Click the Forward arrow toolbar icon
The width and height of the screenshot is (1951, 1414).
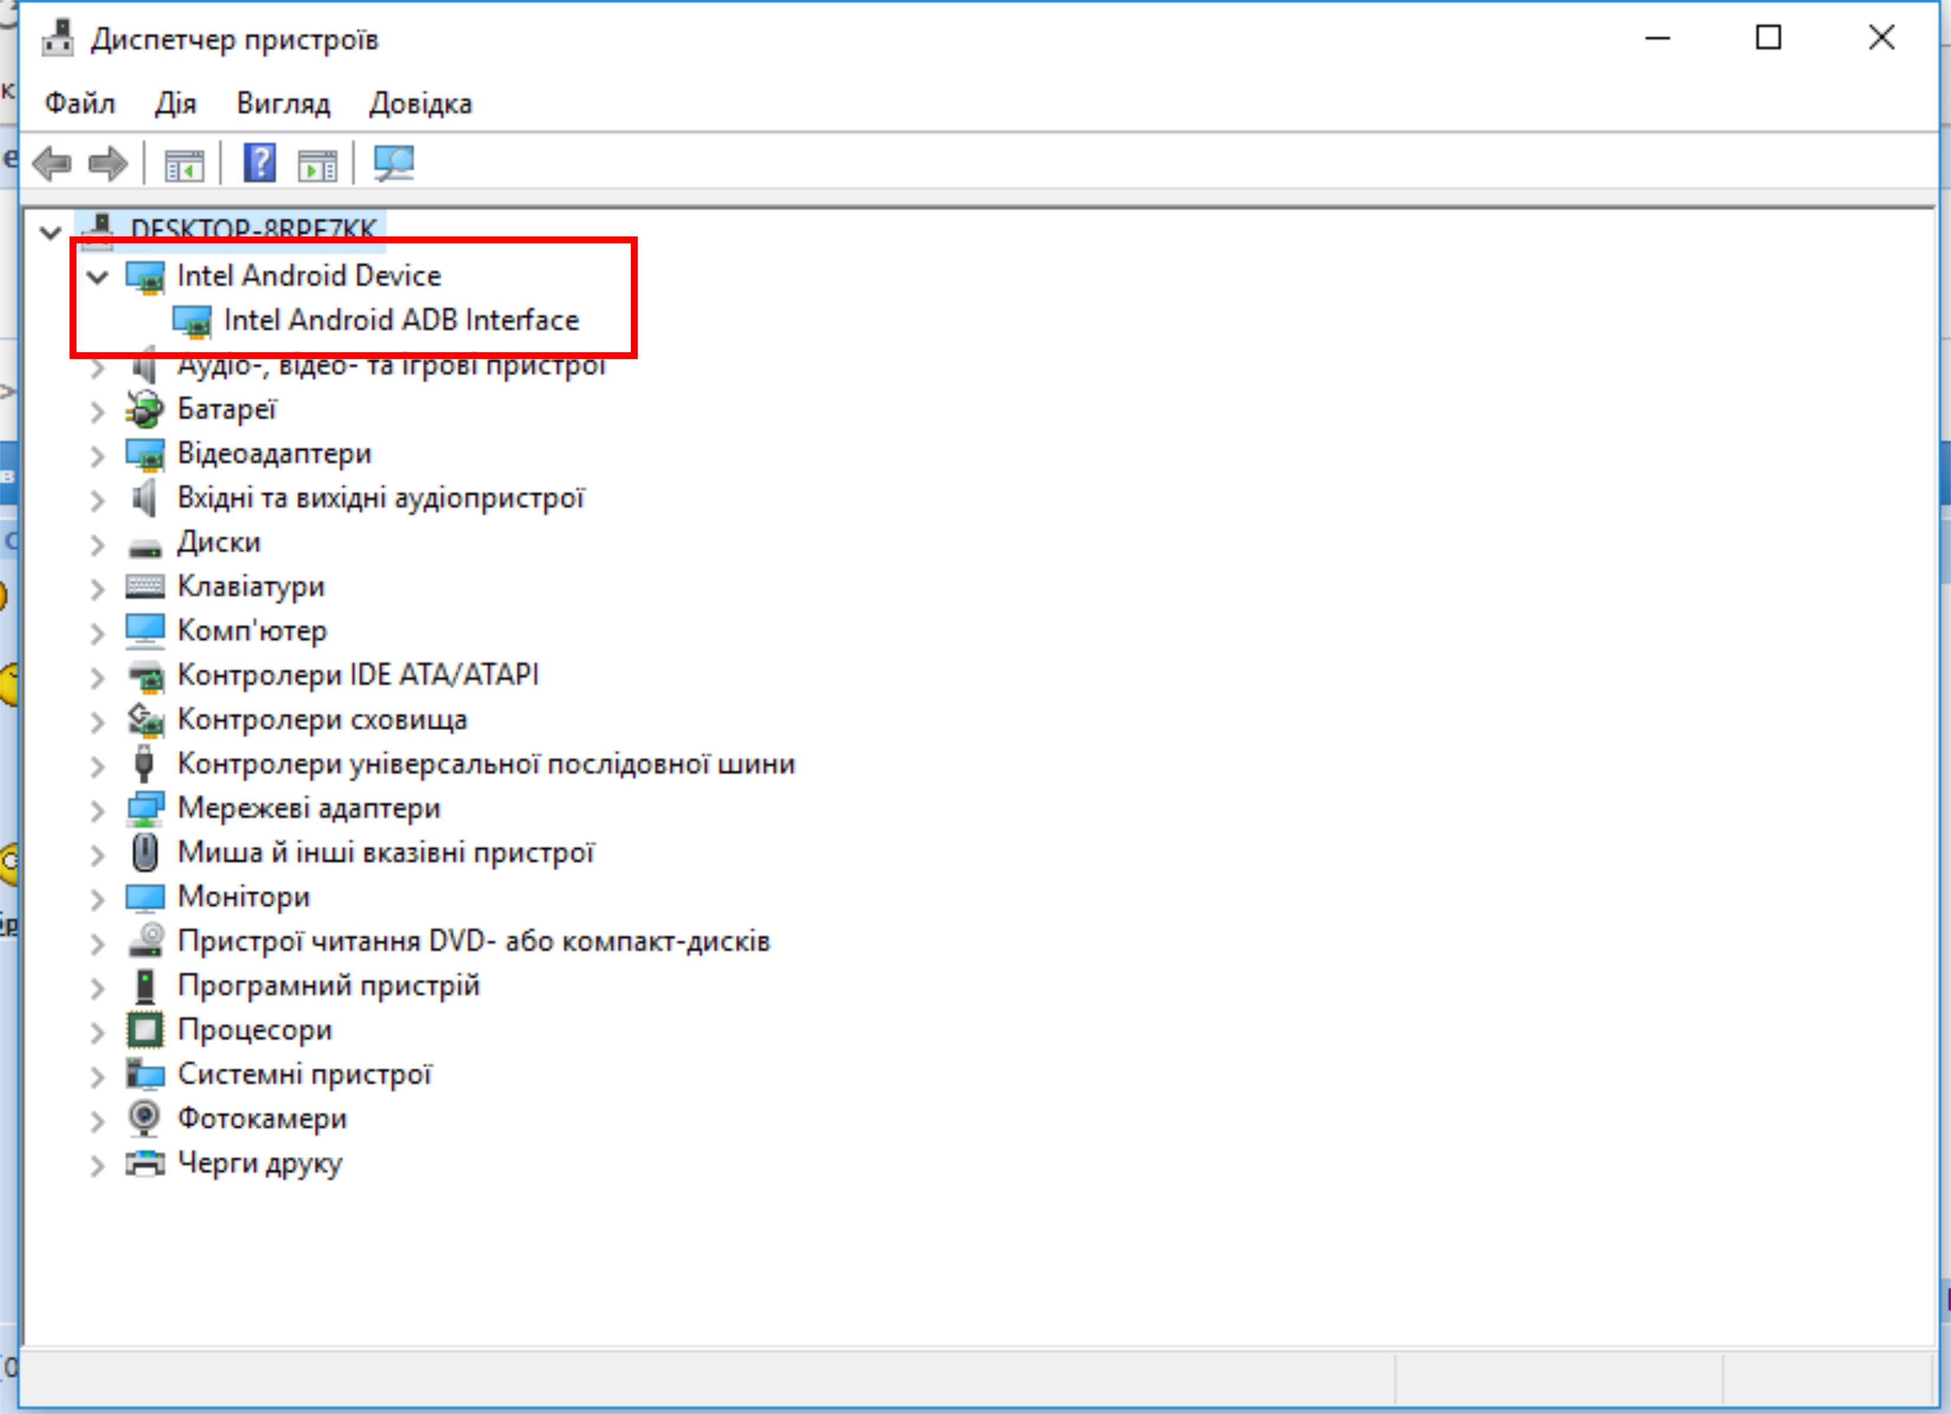[x=108, y=164]
